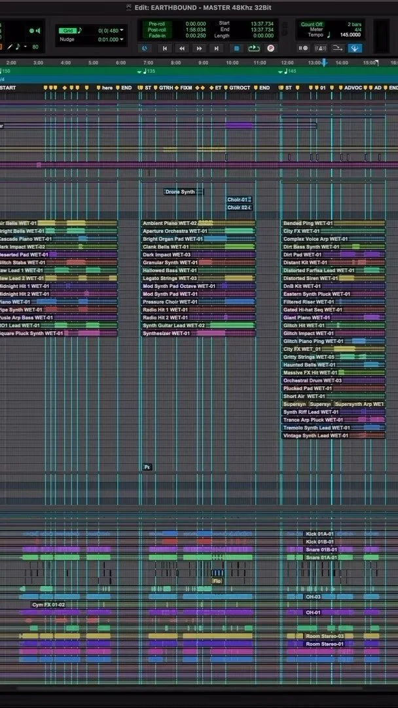
Task: Click the green note icon beside Grid
Action: point(80,31)
